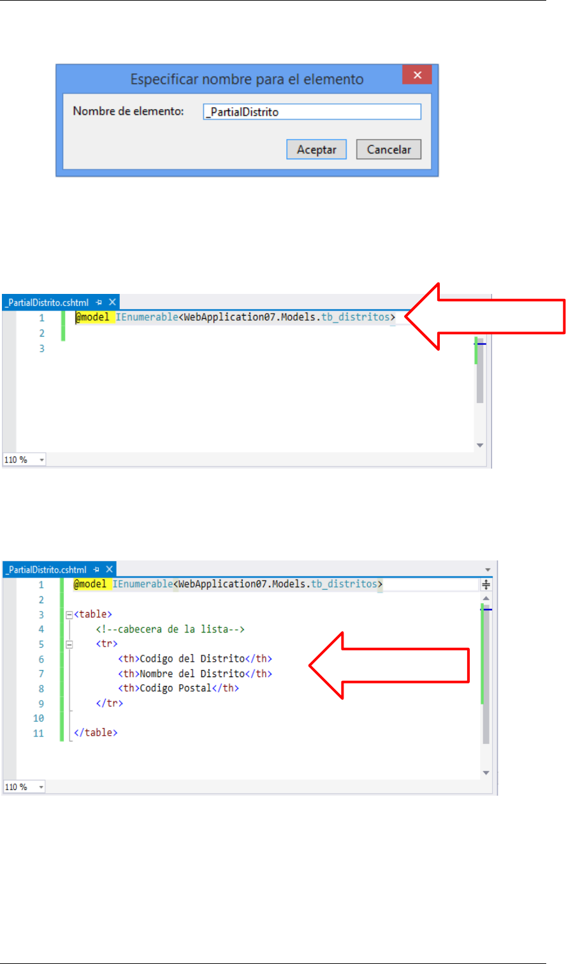
Task: Click line number 4 in the table-markup editor
Action: (x=41, y=629)
